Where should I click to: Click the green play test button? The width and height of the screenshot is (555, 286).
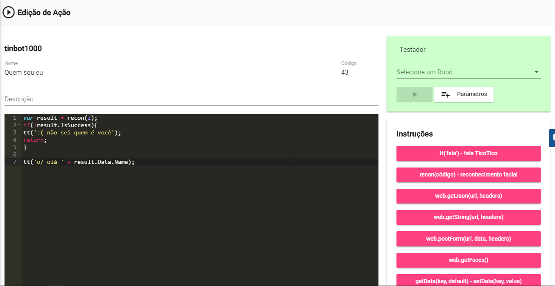[x=415, y=94]
